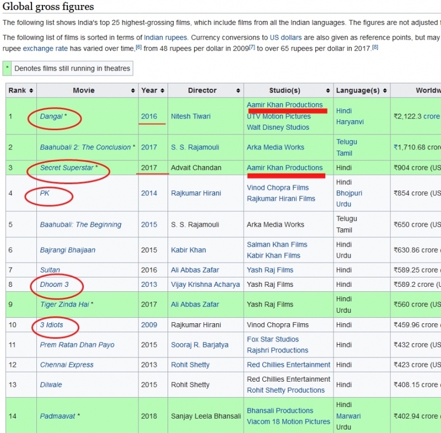This screenshot has height=433, width=441.
Task: Open the Rajshri Productions link
Action: tap(278, 350)
